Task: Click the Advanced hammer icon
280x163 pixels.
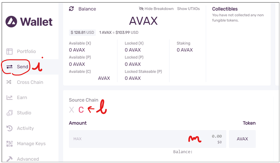Action: pyautogui.click(x=9, y=159)
